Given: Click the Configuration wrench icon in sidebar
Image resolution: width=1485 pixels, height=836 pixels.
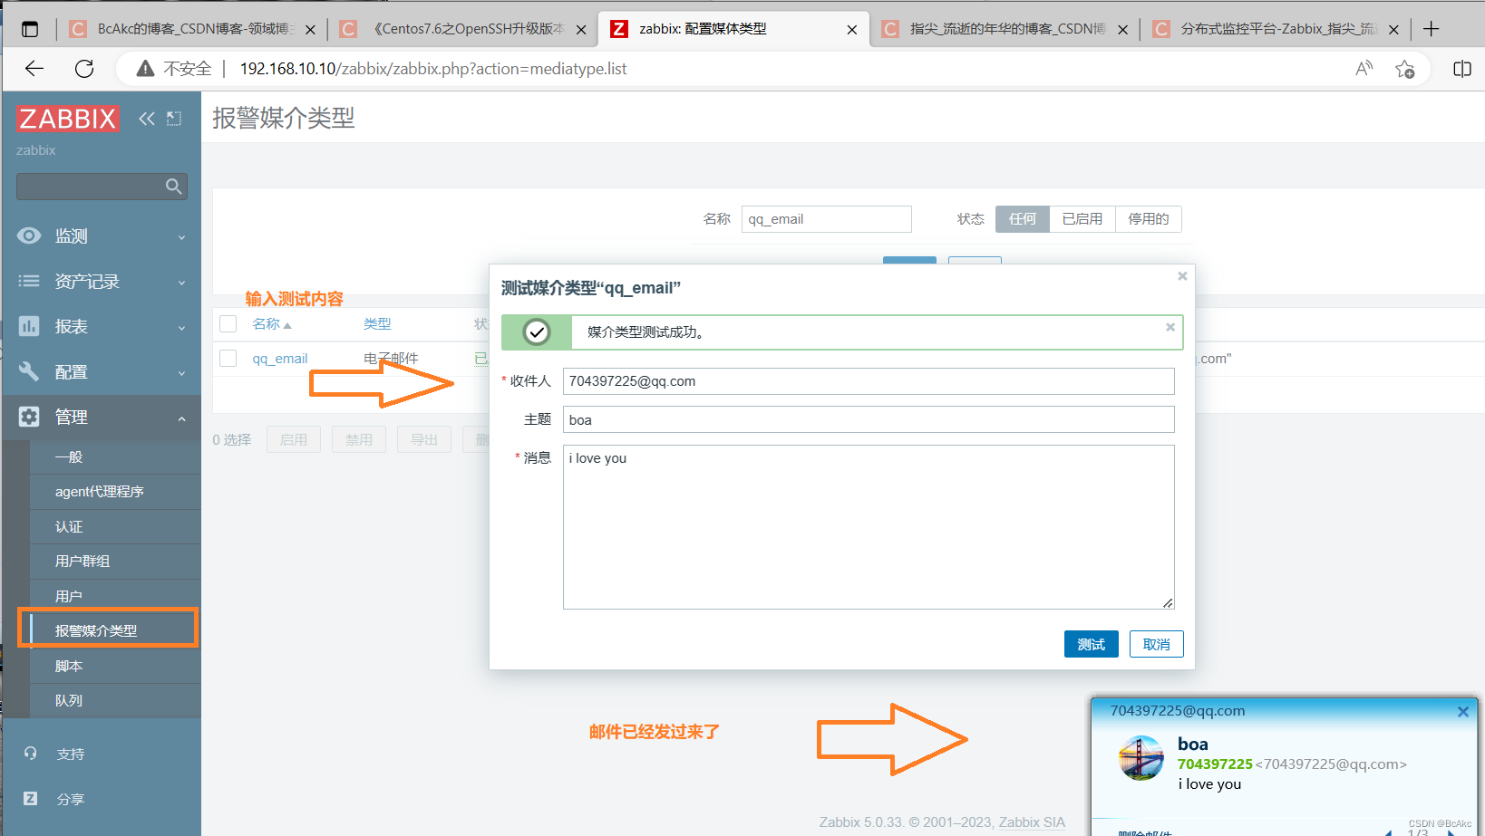Looking at the screenshot, I should pos(29,371).
